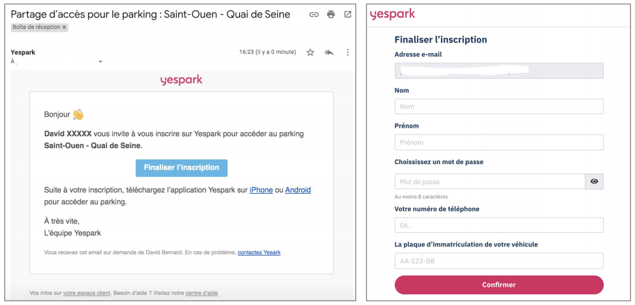The height and width of the screenshot is (305, 635).
Task: Click the Finaliser l'inscription button
Action: [x=182, y=168]
